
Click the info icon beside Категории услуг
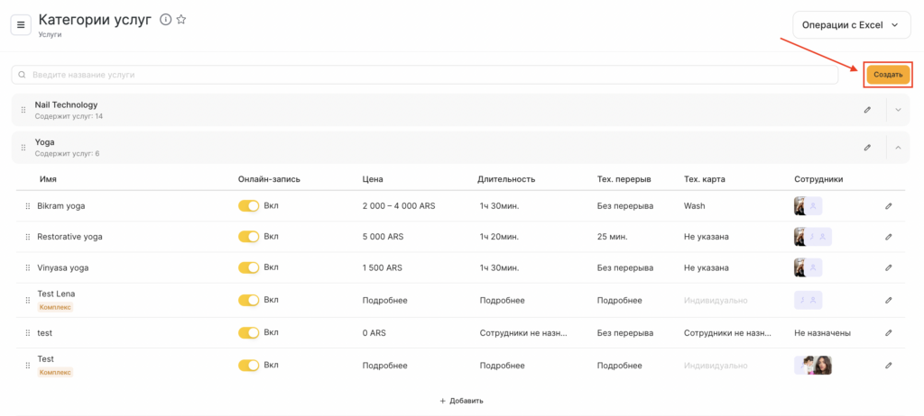point(165,20)
